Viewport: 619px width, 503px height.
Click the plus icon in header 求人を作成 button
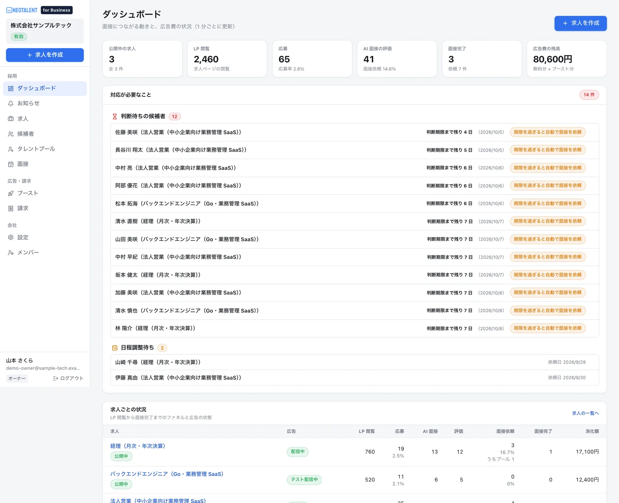click(x=565, y=23)
